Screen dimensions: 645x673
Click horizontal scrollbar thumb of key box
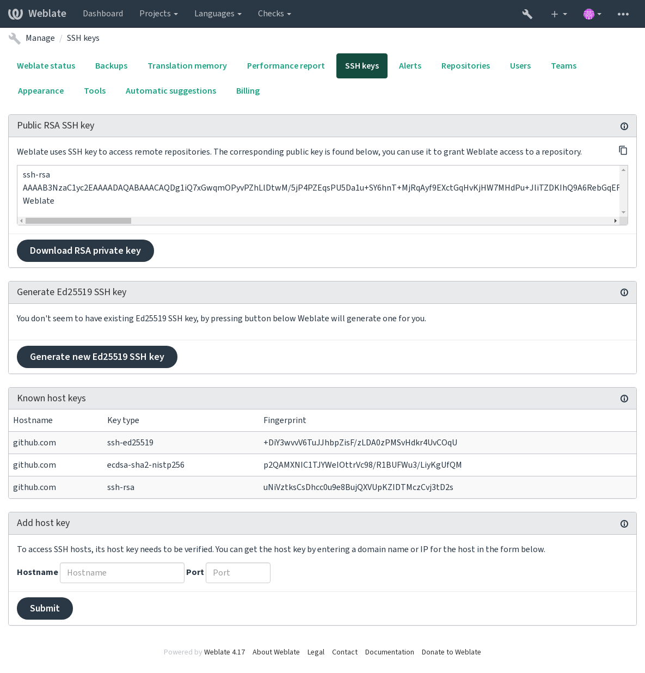[x=78, y=221]
